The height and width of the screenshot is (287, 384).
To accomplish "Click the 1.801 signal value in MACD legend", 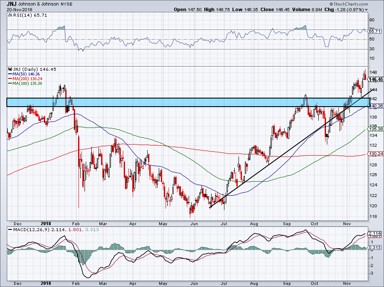I will (75, 230).
